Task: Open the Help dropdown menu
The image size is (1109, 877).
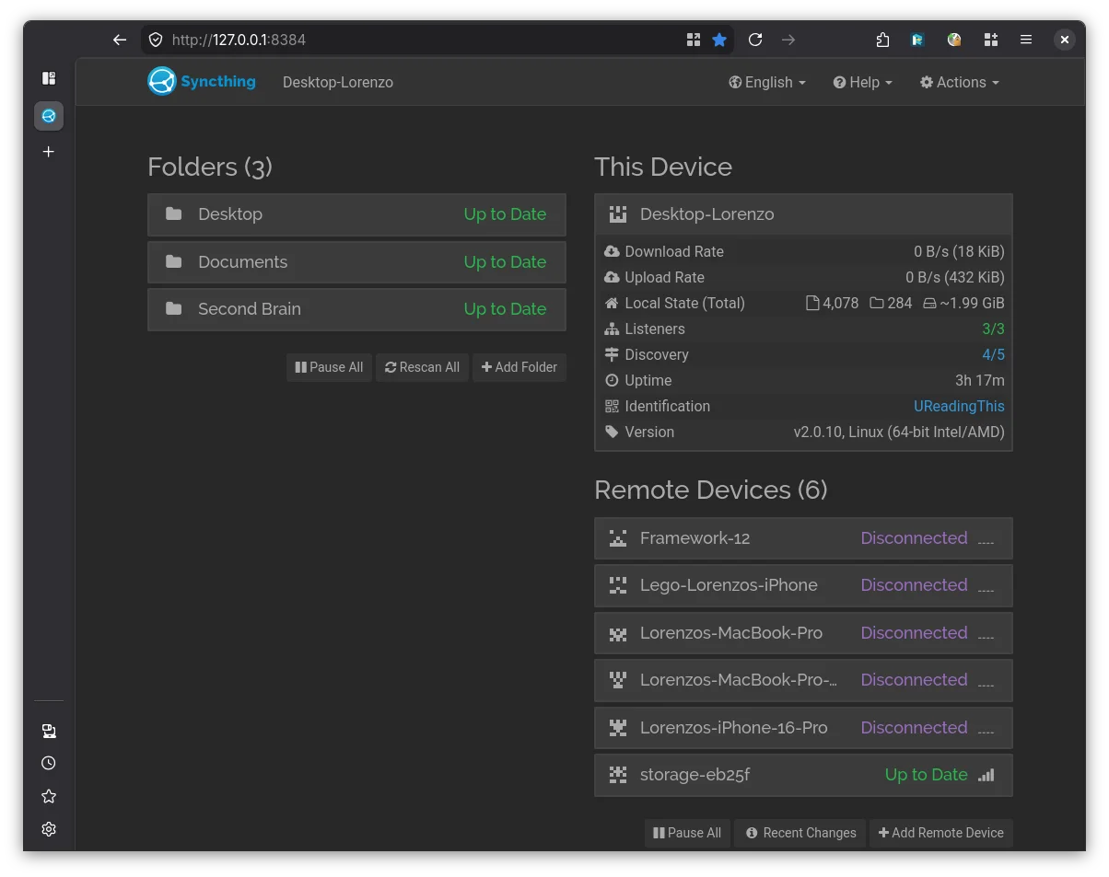Action: pyautogui.click(x=863, y=82)
